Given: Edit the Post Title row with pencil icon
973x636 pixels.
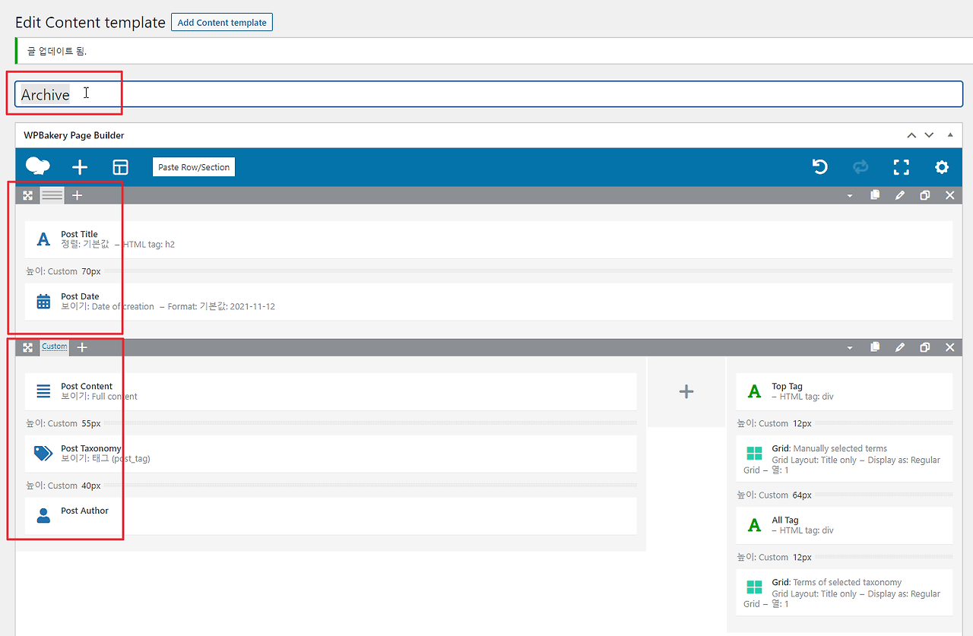Looking at the screenshot, I should pos(900,195).
